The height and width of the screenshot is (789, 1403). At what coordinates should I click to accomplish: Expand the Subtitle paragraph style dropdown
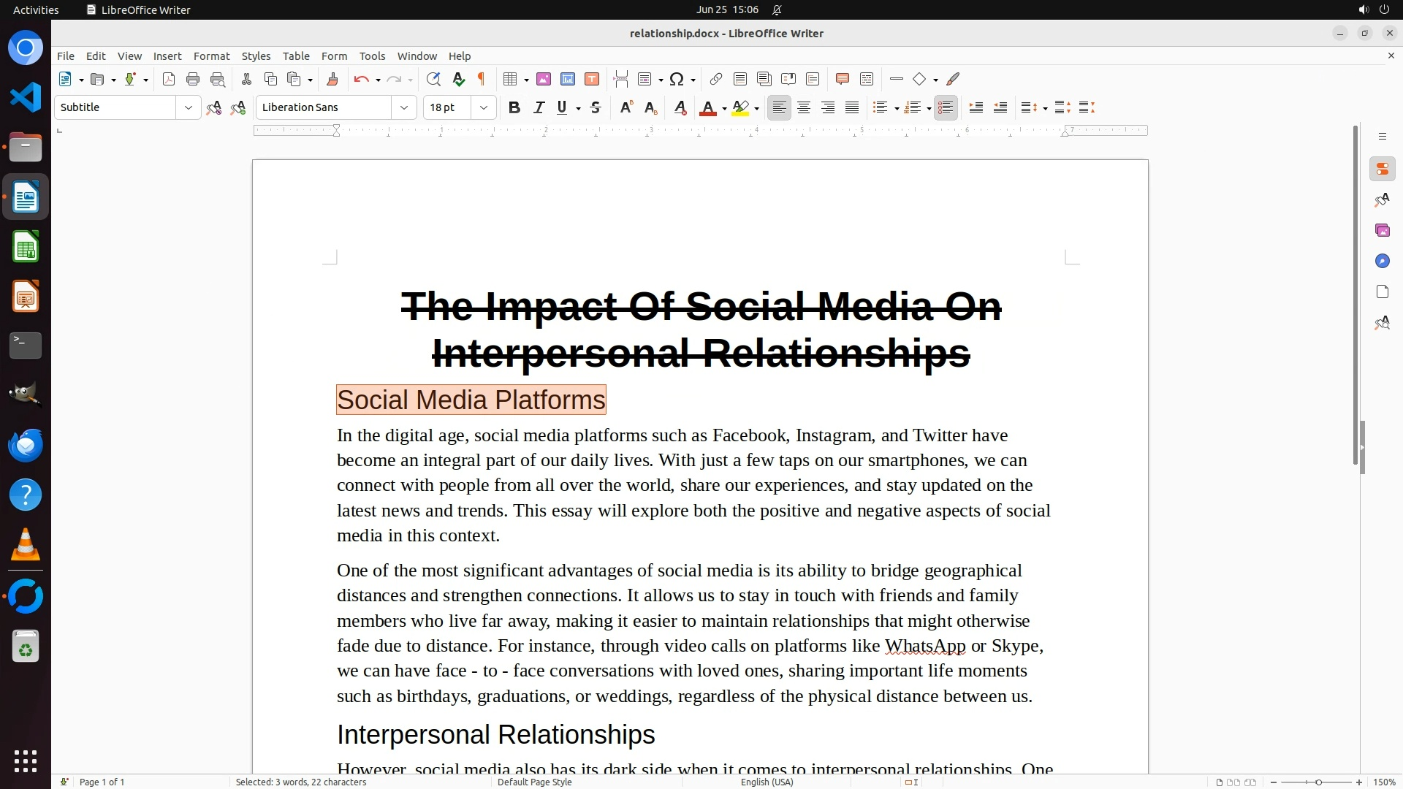[188, 108]
